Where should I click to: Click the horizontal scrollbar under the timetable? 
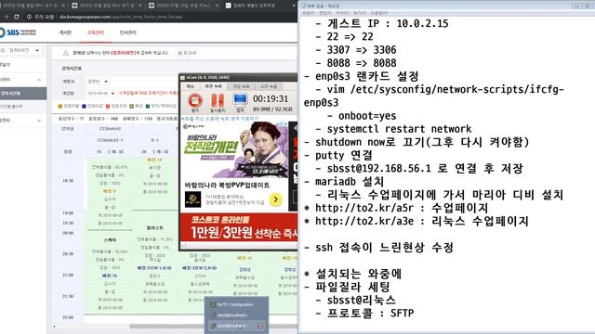pyautogui.click(x=214, y=326)
